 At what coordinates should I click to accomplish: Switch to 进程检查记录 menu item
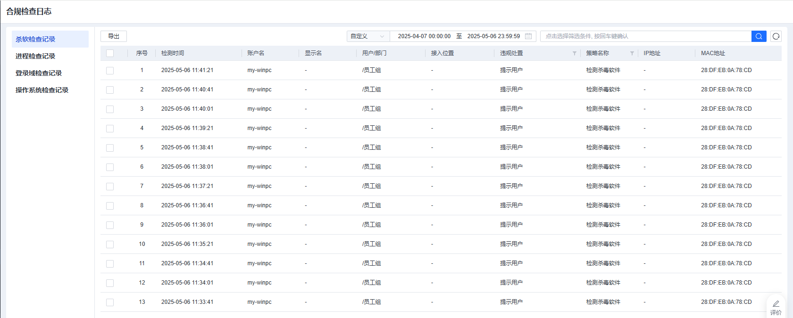(x=35, y=56)
